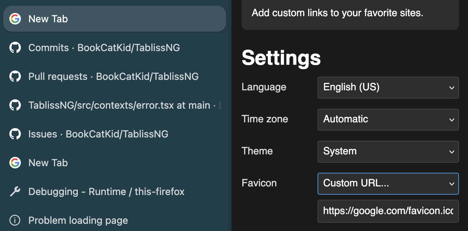The image size is (468, 231).
Task: Open the Time zone dropdown set to Automatic
Action: 388,119
